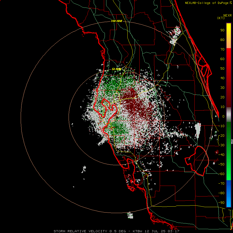Click the -10 knot scale label

pyautogui.click(x=221, y=126)
